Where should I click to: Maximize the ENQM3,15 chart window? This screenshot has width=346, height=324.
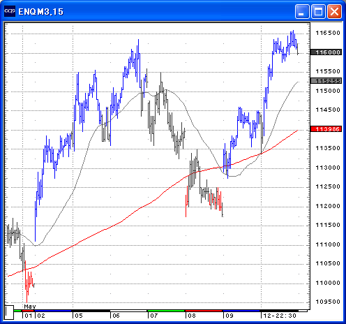[318, 11]
